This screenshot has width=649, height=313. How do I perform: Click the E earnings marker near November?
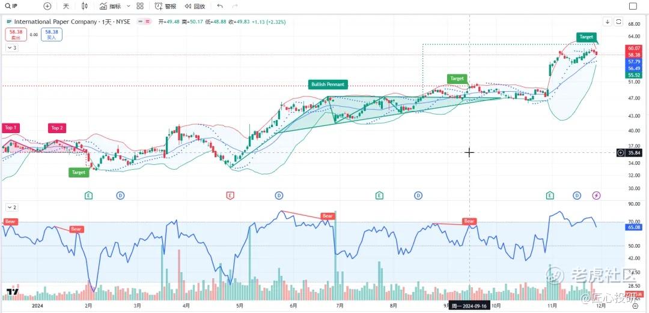pyautogui.click(x=550, y=195)
